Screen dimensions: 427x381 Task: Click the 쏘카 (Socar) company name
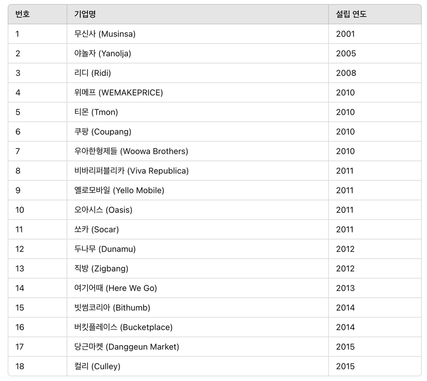click(97, 230)
